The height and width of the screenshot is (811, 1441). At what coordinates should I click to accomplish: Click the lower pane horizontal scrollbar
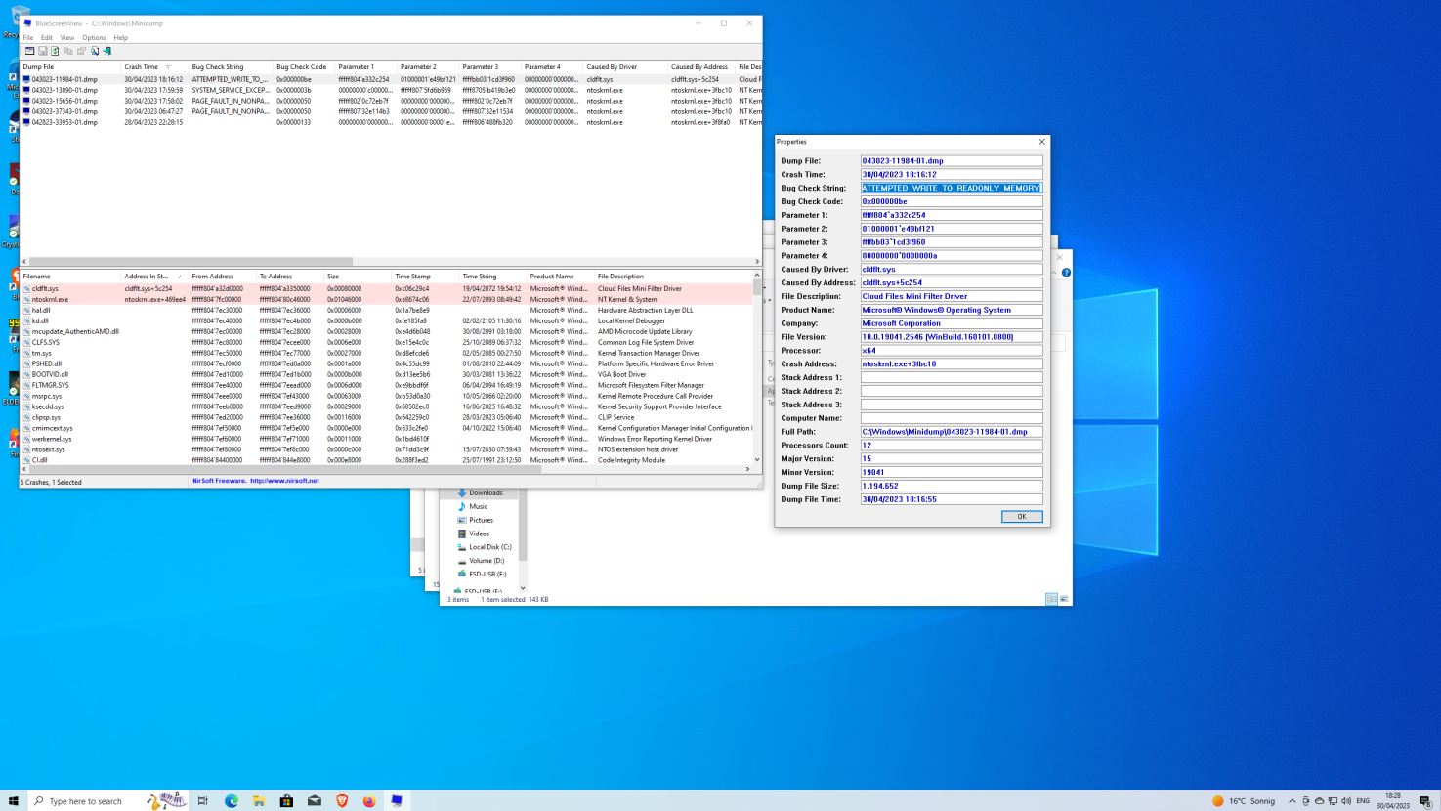point(283,469)
